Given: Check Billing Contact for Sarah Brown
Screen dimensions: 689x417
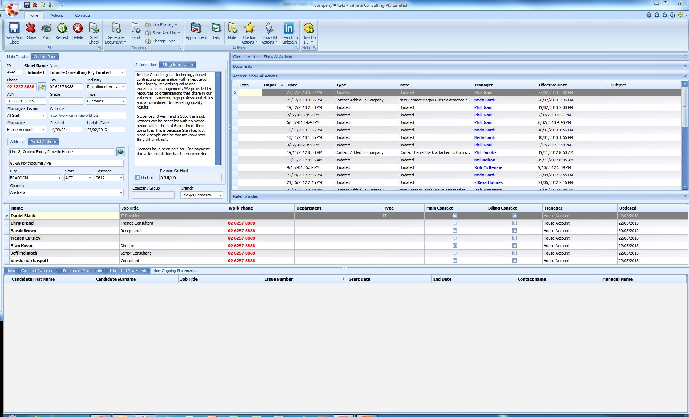Looking at the screenshot, I should 515,230.
